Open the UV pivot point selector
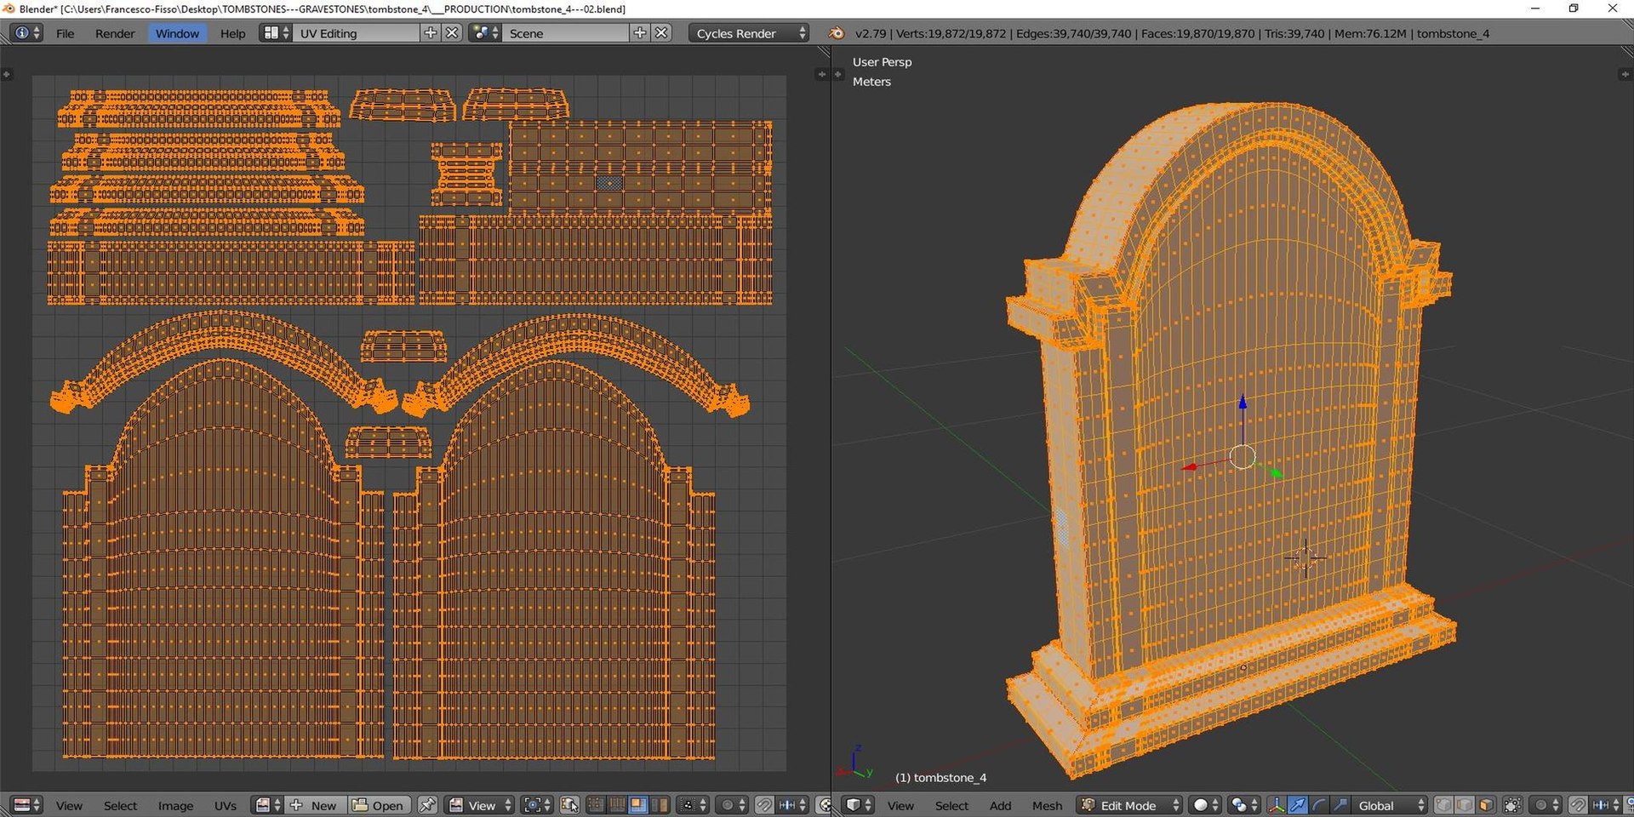 tap(536, 805)
